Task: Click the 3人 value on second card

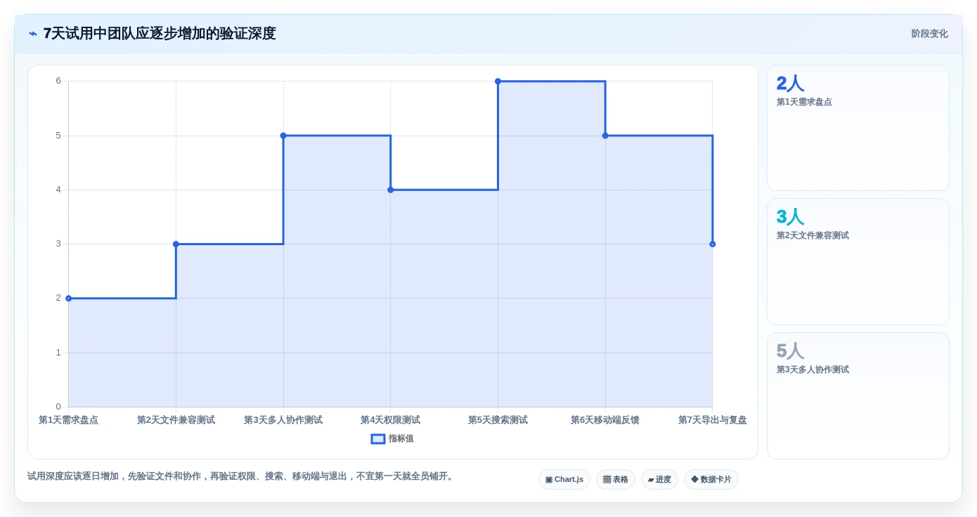Action: coord(790,217)
